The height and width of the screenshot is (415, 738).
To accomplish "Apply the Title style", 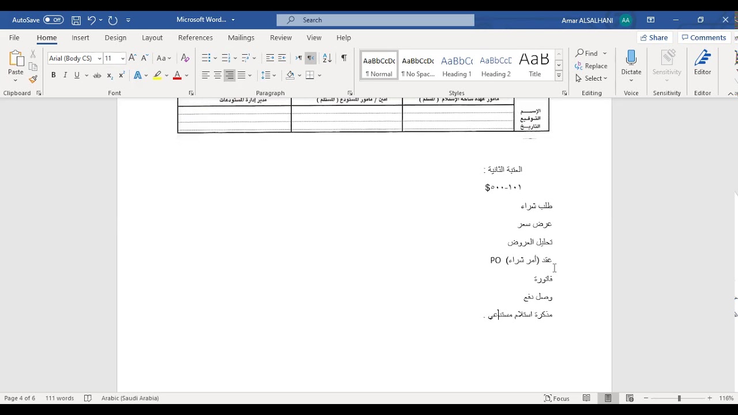I will click(x=534, y=65).
